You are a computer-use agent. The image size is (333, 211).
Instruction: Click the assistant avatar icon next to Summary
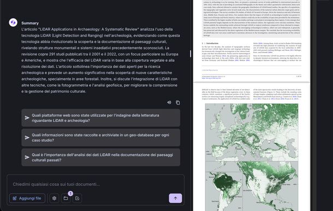(13, 22)
